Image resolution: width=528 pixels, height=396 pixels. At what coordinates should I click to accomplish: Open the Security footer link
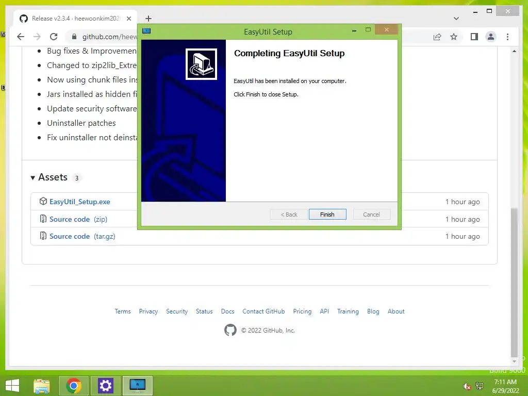(x=177, y=311)
